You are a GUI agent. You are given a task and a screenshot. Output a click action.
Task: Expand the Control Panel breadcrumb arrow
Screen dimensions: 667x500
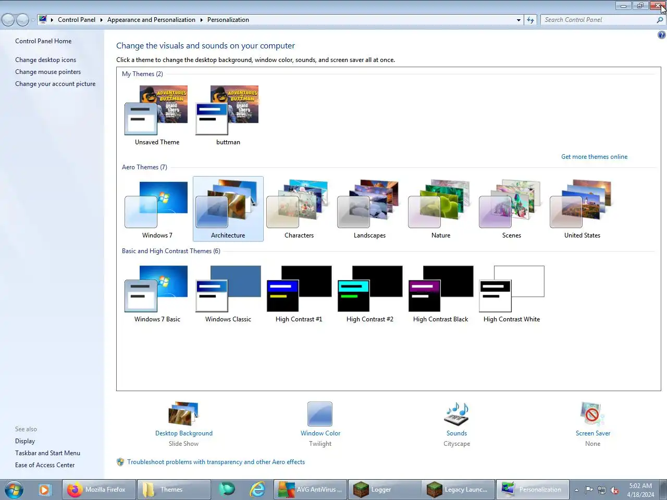tap(101, 20)
